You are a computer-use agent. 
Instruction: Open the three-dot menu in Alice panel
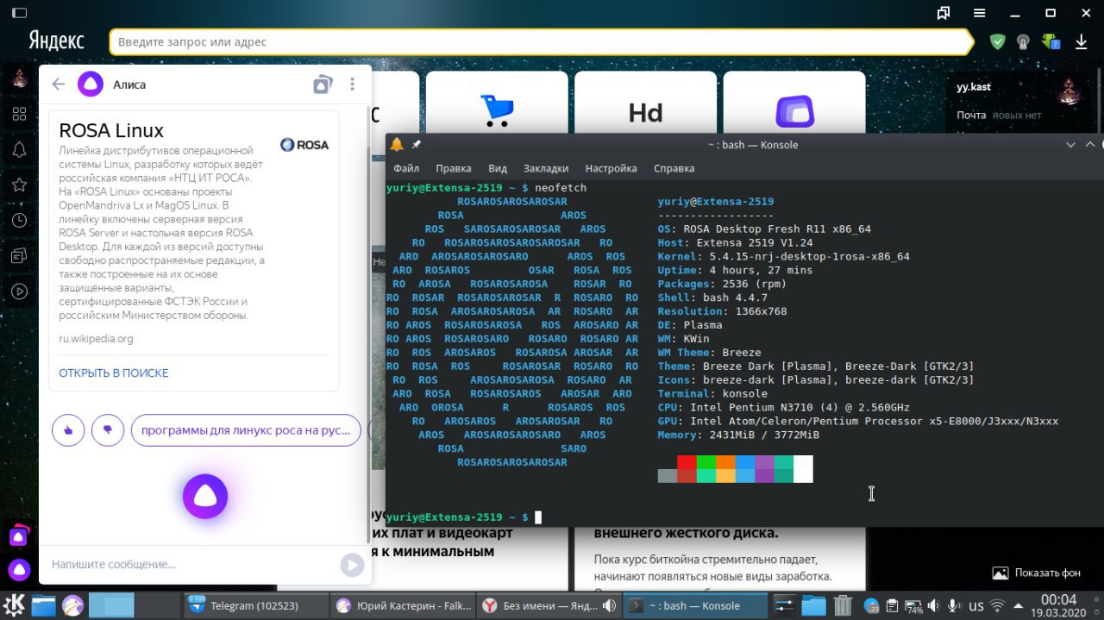click(x=352, y=84)
